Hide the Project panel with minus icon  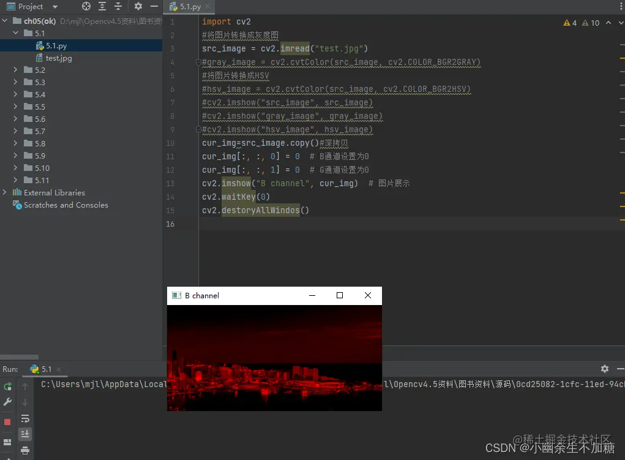pos(154,6)
